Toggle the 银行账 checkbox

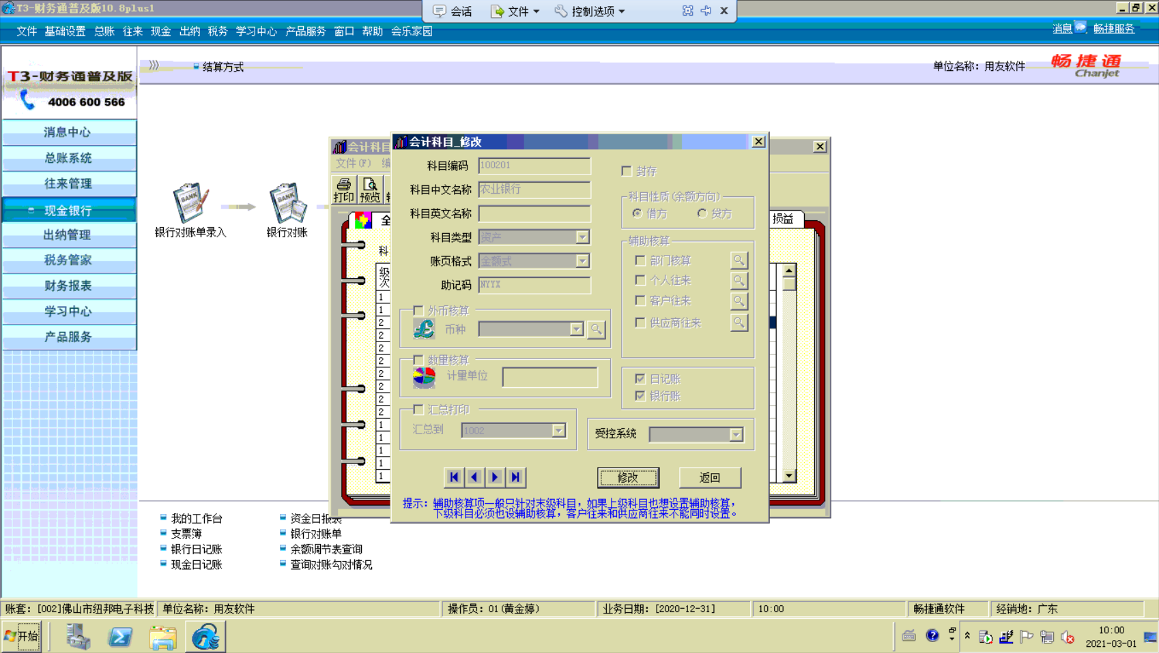(640, 395)
